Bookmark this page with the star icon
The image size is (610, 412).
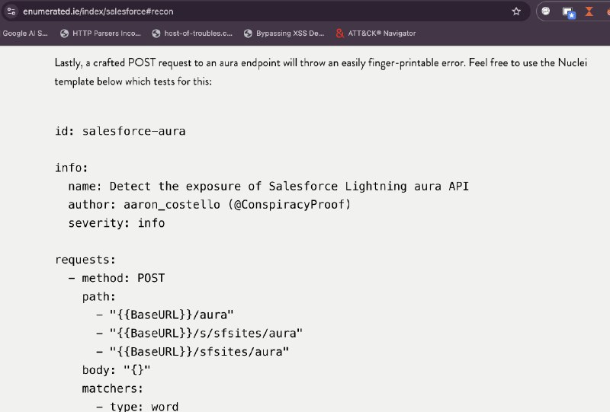point(516,11)
